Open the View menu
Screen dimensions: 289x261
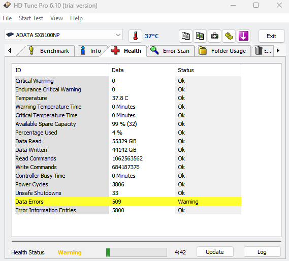pos(56,18)
